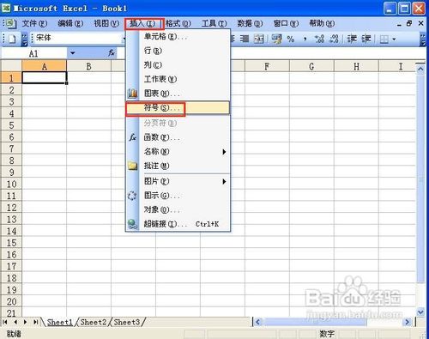429x339 pixels.
Task: Choose 行(R) to insert a row
Action: [x=178, y=51]
